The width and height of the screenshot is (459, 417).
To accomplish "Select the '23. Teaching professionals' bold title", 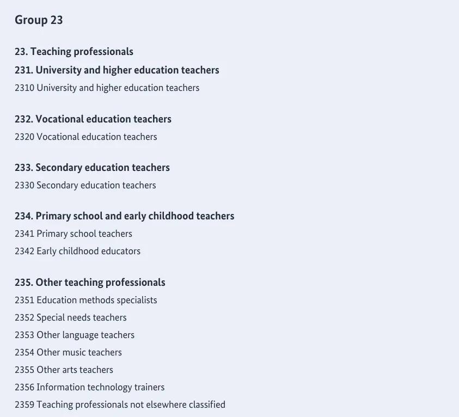I will (74, 52).
